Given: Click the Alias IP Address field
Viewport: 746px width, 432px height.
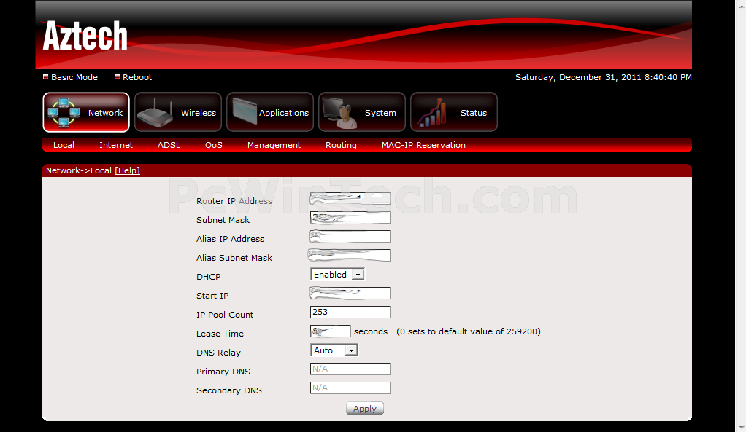Looking at the screenshot, I should [x=350, y=237].
